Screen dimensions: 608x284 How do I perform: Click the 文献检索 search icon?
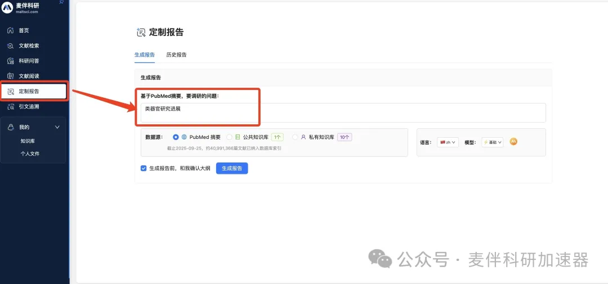coord(10,46)
